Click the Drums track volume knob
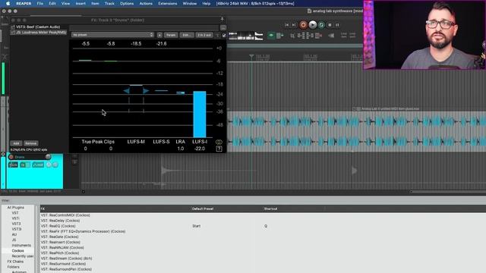 (48, 157)
